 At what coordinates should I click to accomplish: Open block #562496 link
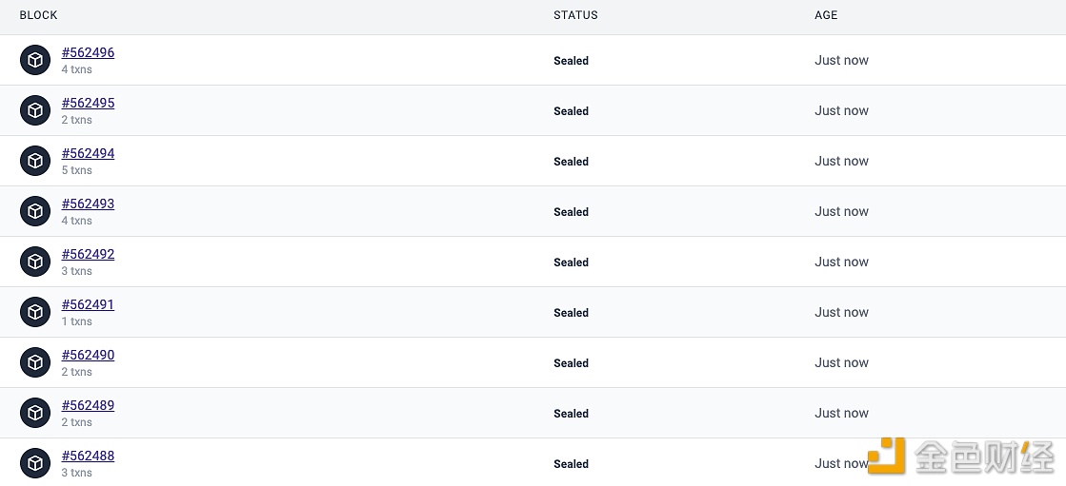88,53
